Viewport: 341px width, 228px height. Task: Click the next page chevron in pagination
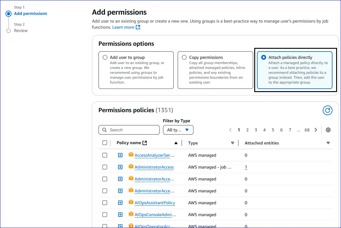tap(316, 130)
